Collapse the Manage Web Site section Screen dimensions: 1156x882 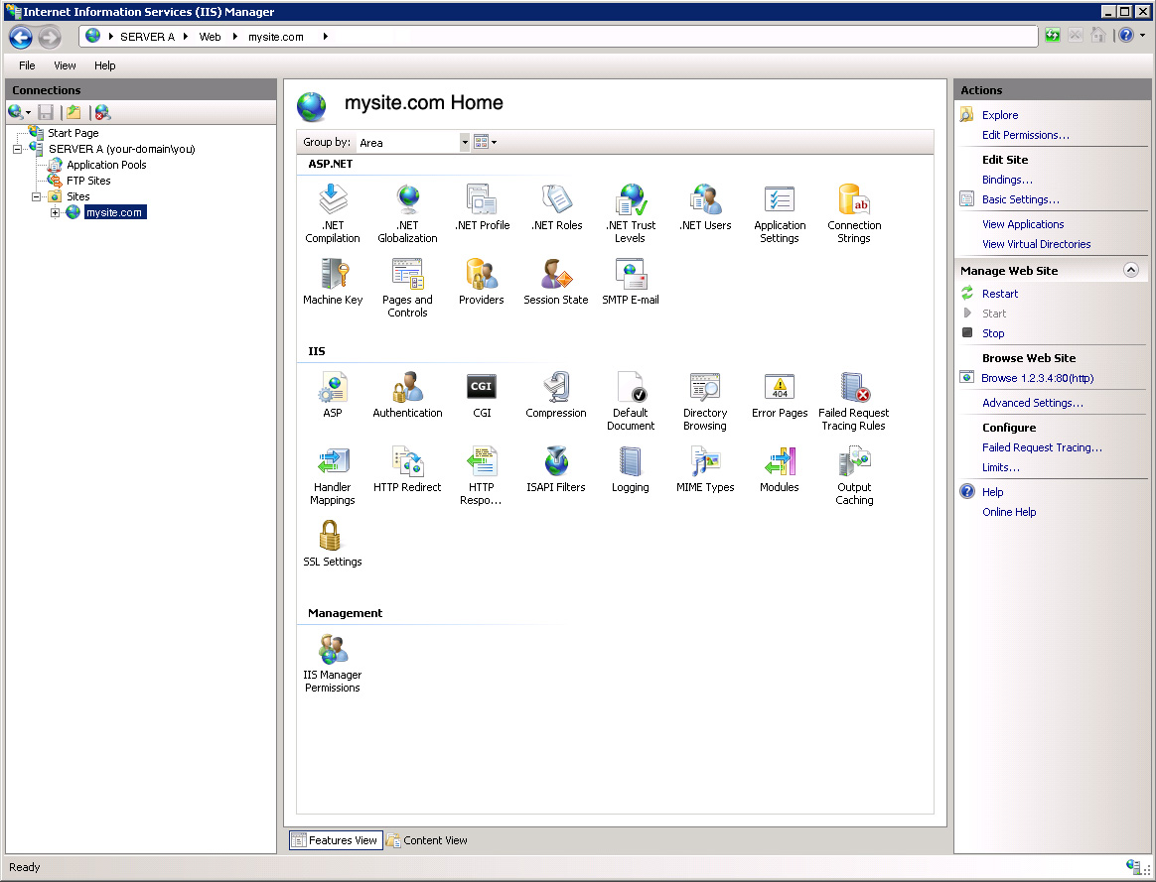(x=1130, y=270)
